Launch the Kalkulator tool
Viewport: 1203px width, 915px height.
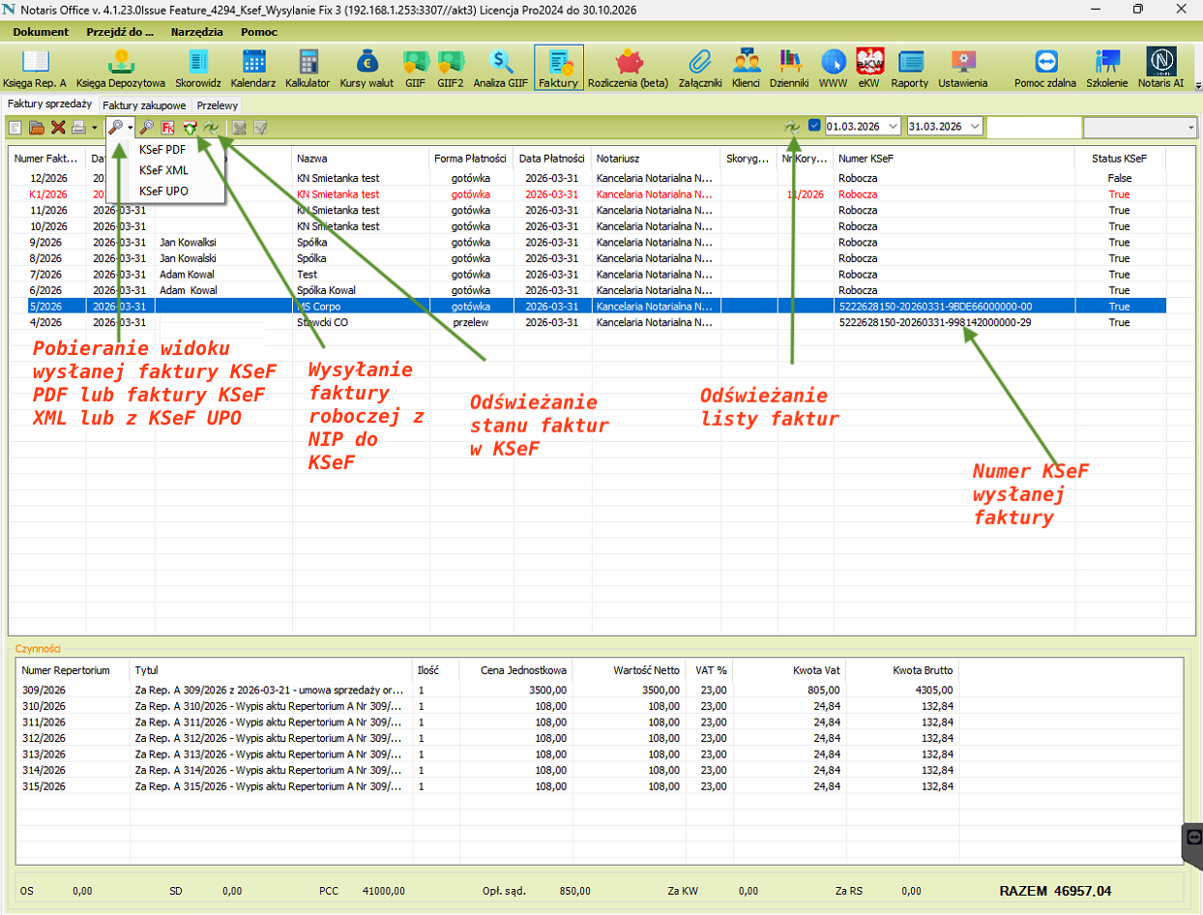point(308,68)
